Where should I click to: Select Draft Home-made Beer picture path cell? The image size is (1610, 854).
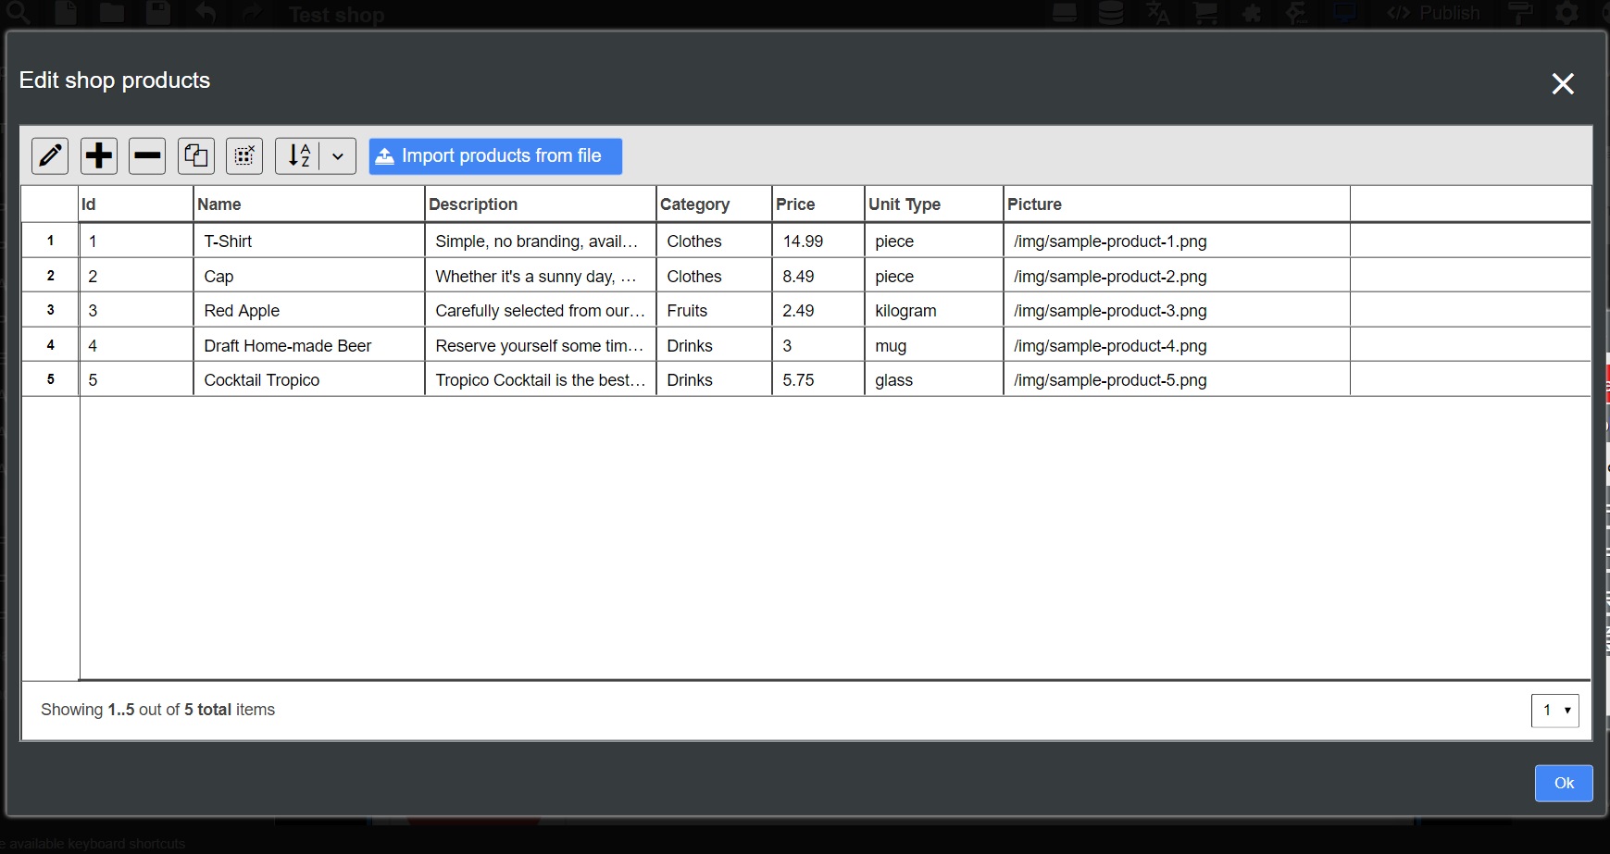pyautogui.click(x=1176, y=346)
